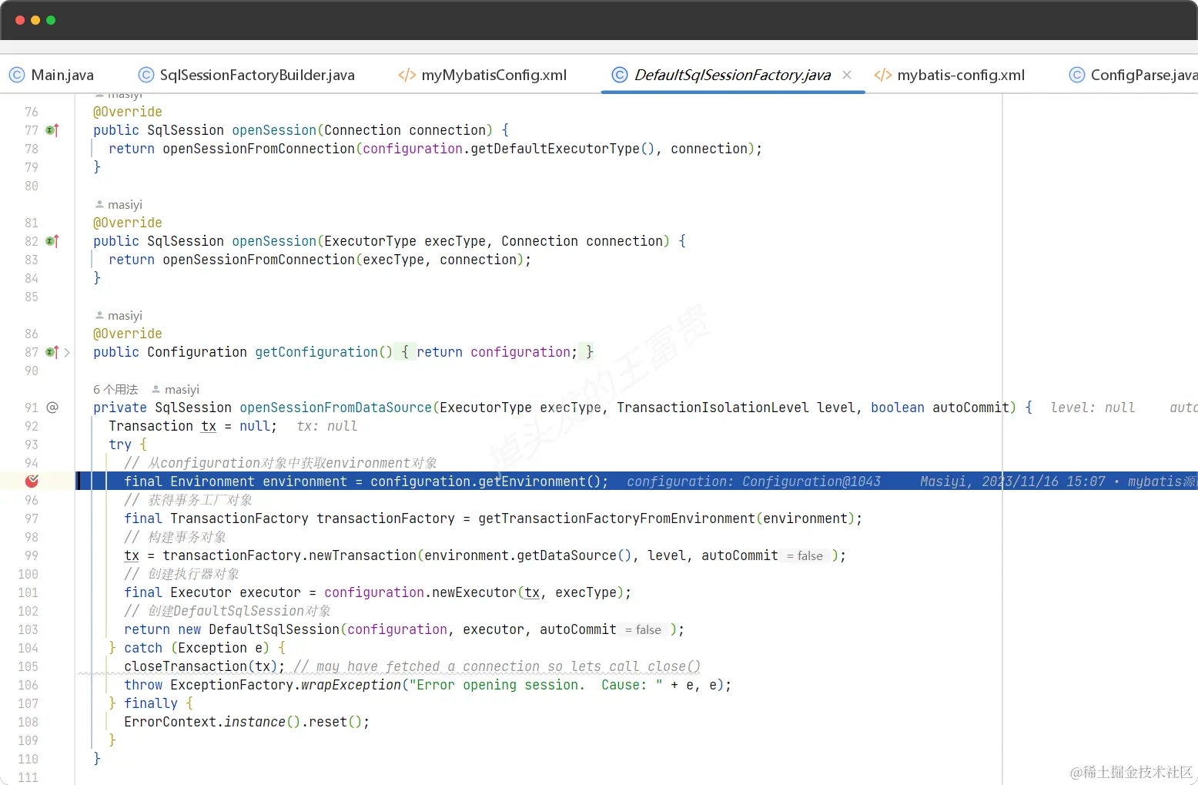The height and width of the screenshot is (785, 1198).
Task: Click line number 103 in the gutter
Action: pos(28,629)
